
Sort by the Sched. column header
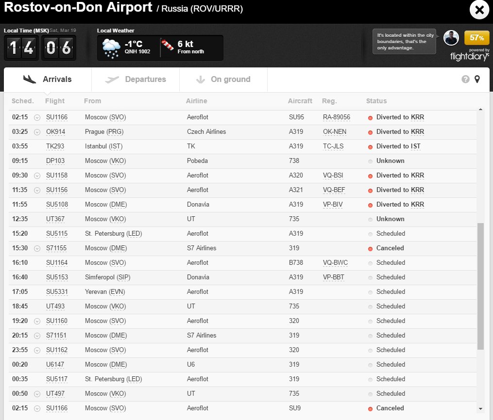tap(23, 101)
